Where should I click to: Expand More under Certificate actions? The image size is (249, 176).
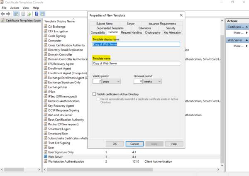[240, 33]
